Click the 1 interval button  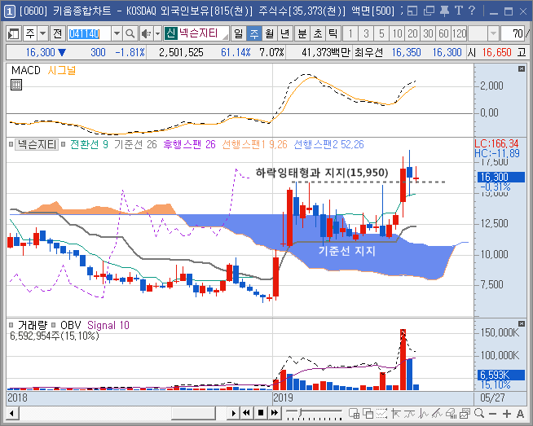click(350, 33)
